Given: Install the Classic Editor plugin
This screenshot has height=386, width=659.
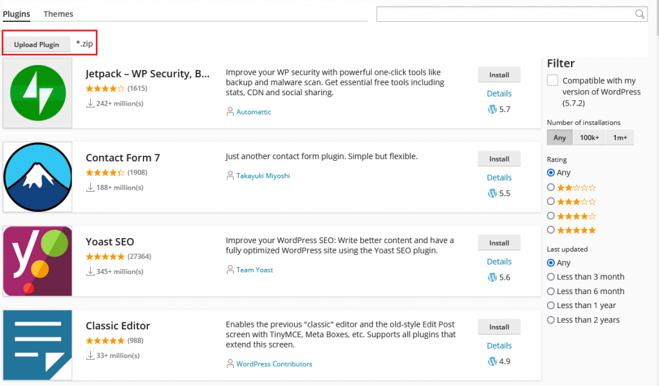Looking at the screenshot, I should 499,327.
